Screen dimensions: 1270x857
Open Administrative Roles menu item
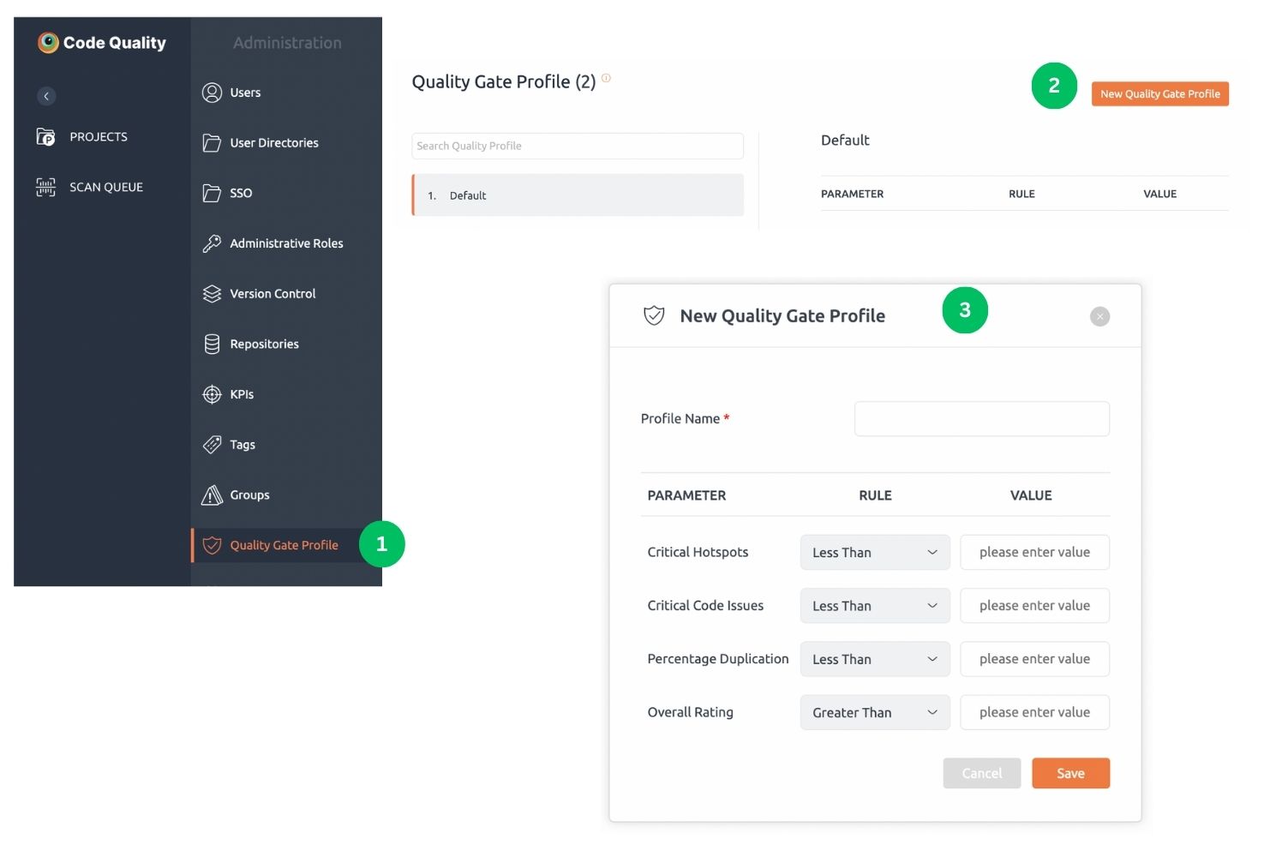286,243
